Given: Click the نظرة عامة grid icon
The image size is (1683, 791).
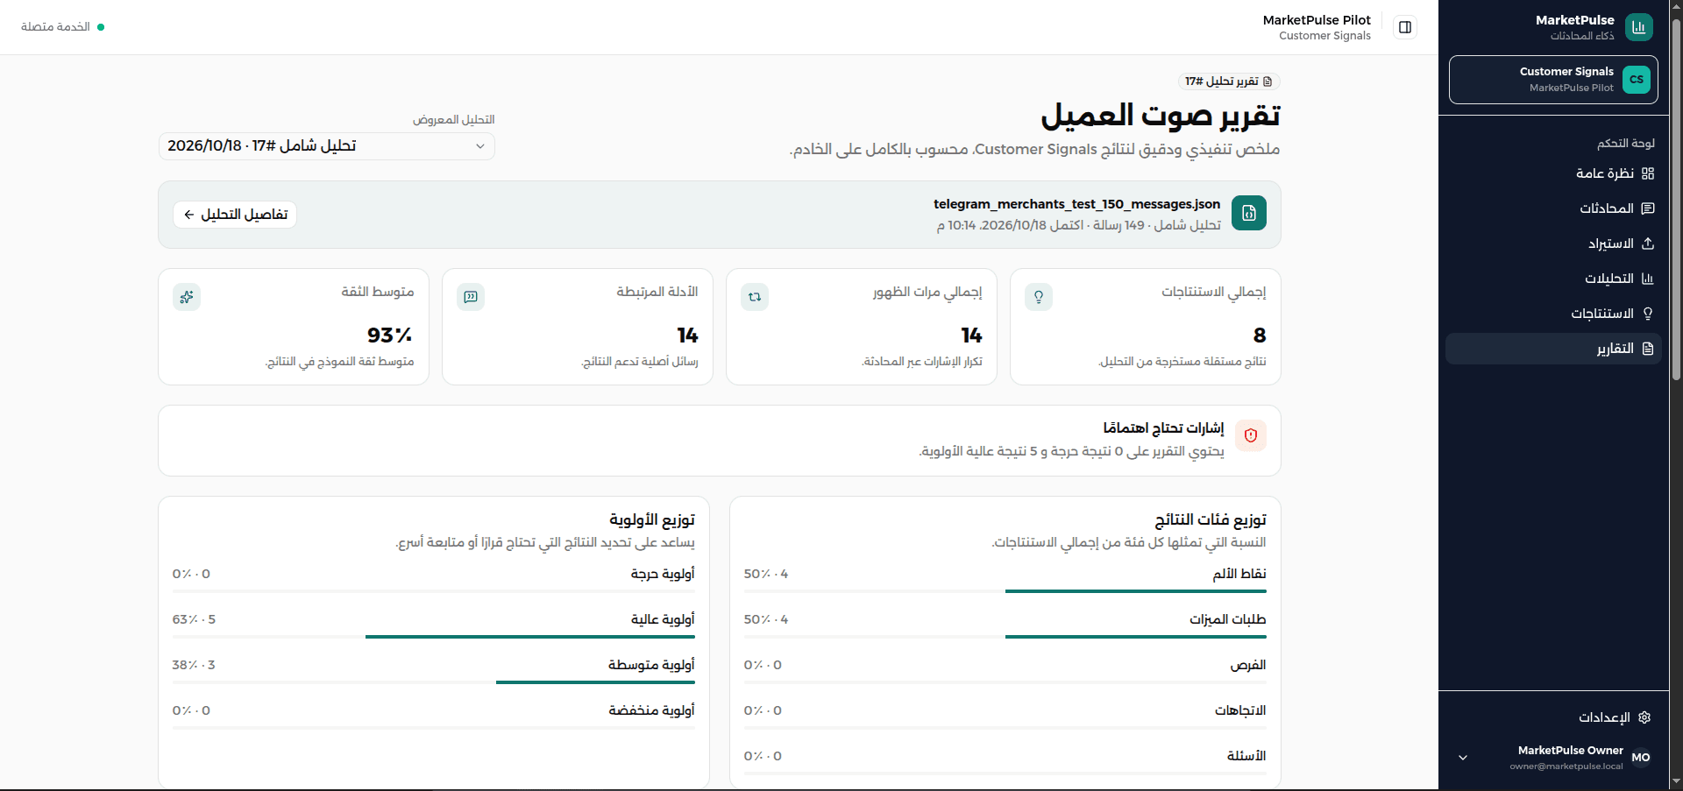Looking at the screenshot, I should [x=1648, y=173].
